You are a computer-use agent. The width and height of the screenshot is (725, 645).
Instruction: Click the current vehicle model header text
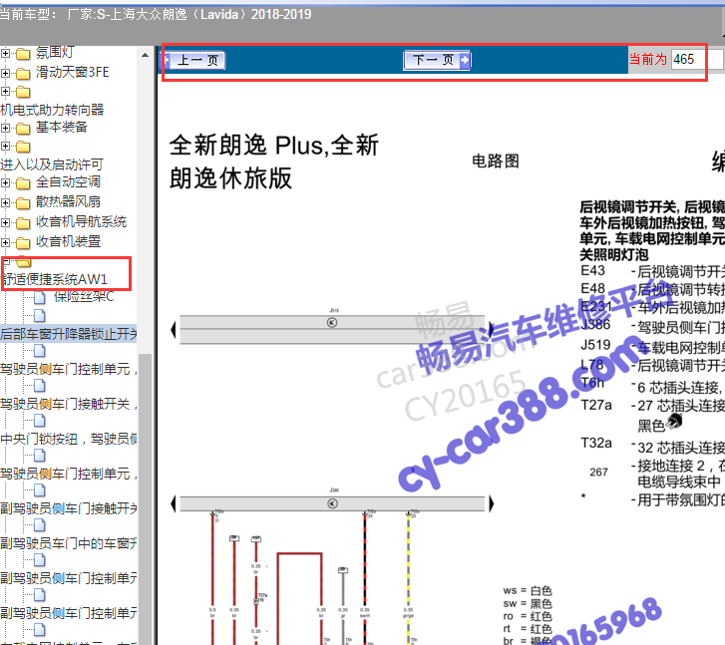[x=156, y=14]
